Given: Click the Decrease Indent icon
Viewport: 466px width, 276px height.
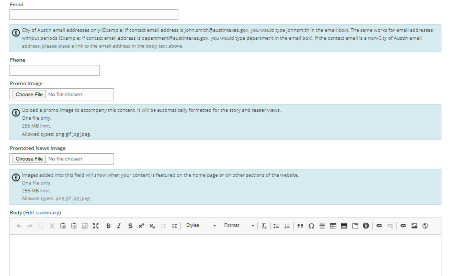Looking at the screenshot, I should 163,226.
